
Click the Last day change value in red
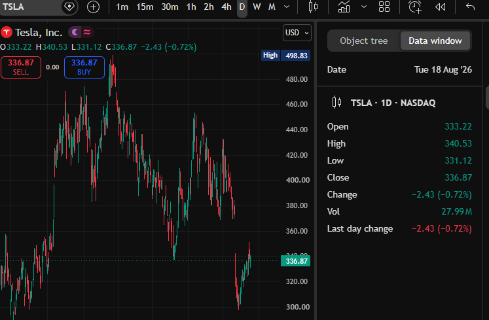point(442,228)
